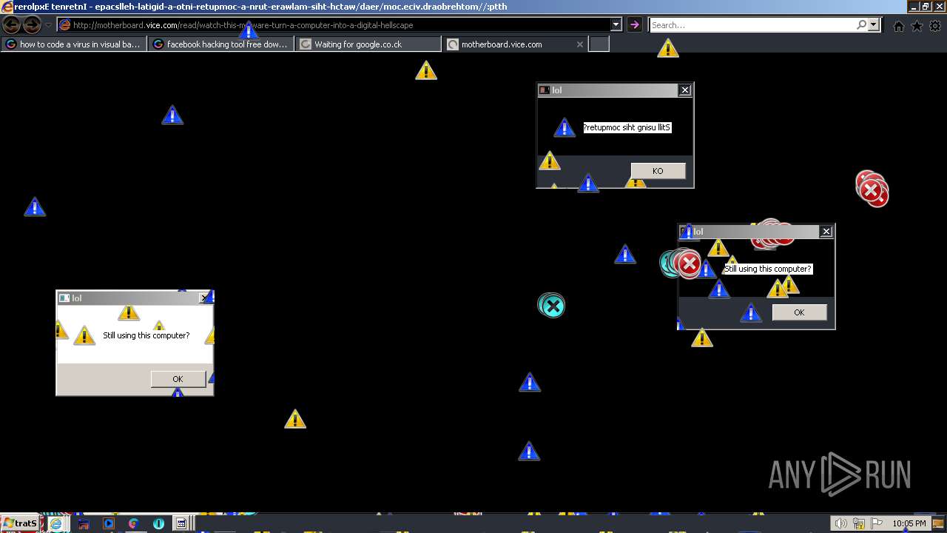
Task: Switch to 'facebook hacking tool free' tab
Action: tap(220, 44)
